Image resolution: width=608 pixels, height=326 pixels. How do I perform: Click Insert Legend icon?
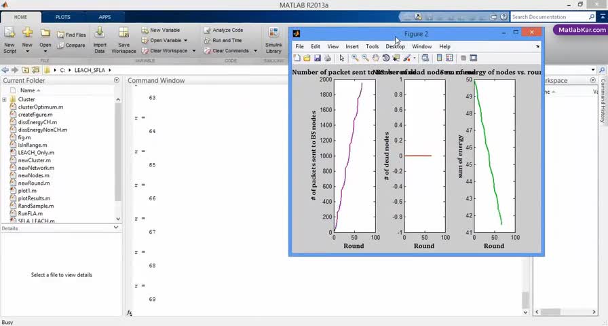(x=449, y=58)
